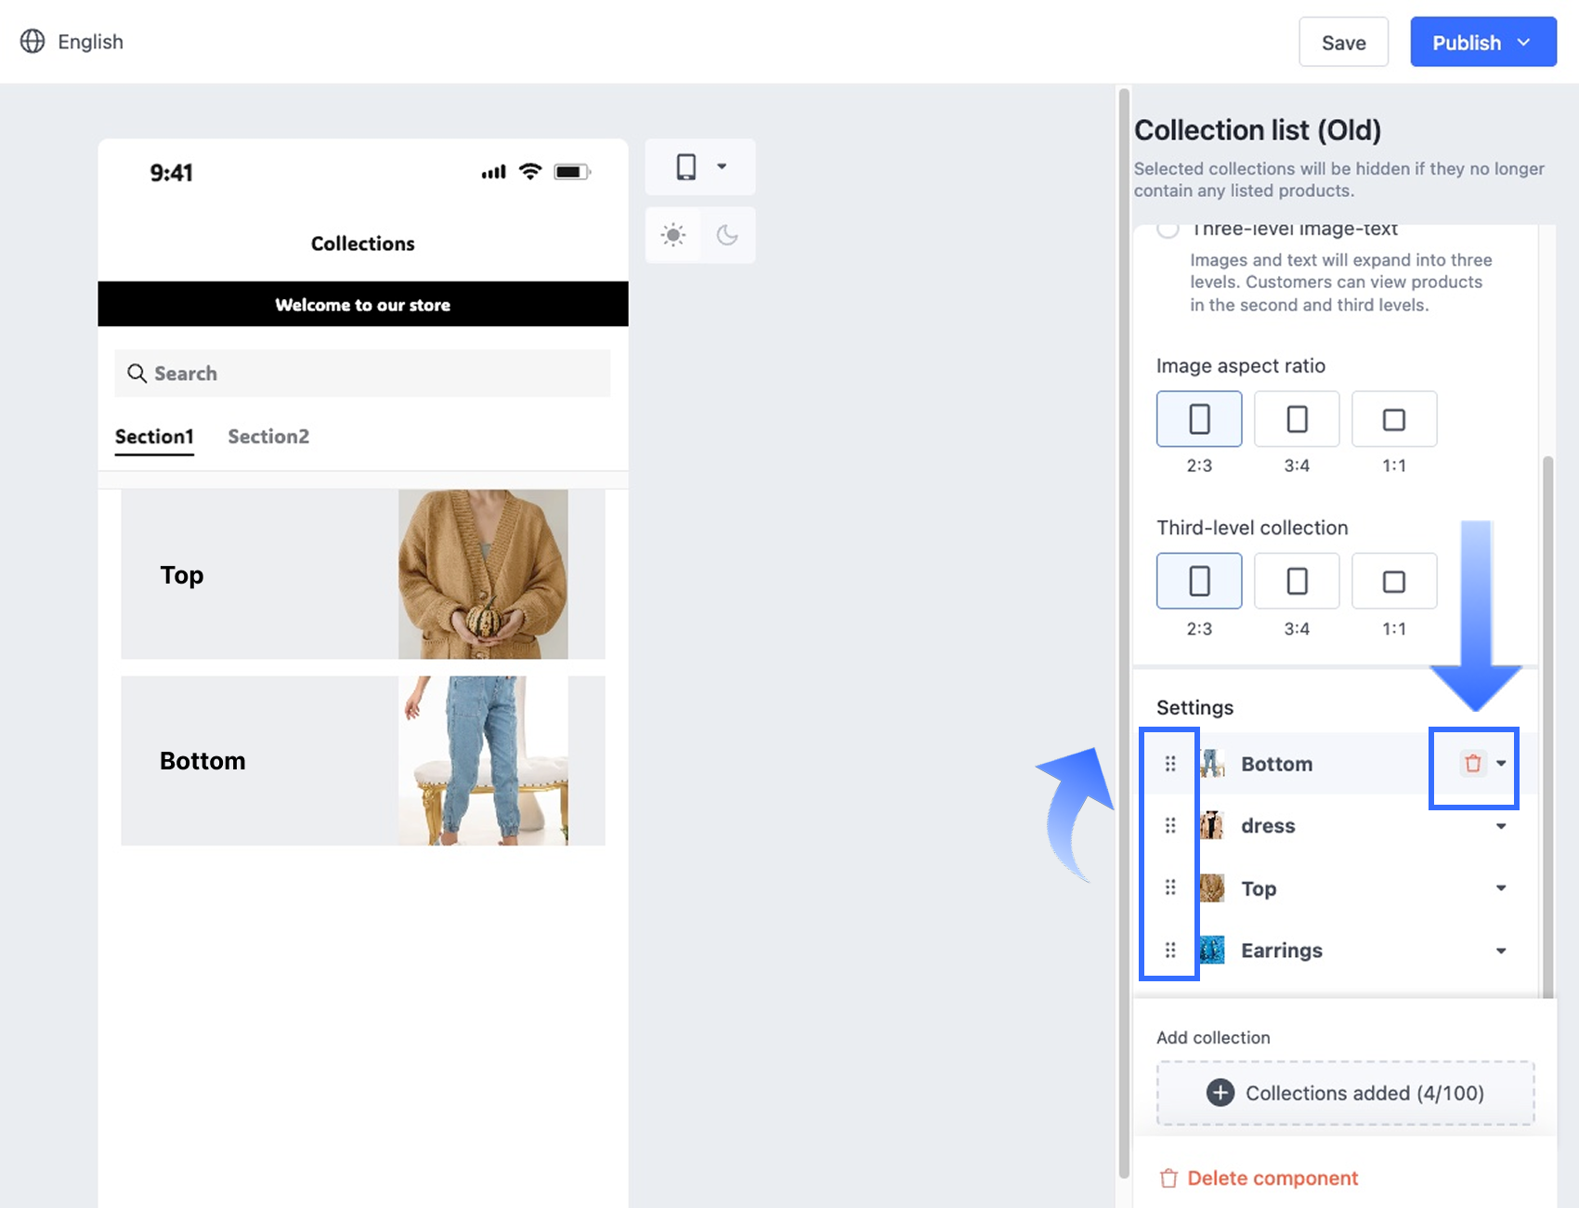The width and height of the screenshot is (1579, 1208).
Task: Delete the Bottom collection with trash icon
Action: pos(1473,764)
